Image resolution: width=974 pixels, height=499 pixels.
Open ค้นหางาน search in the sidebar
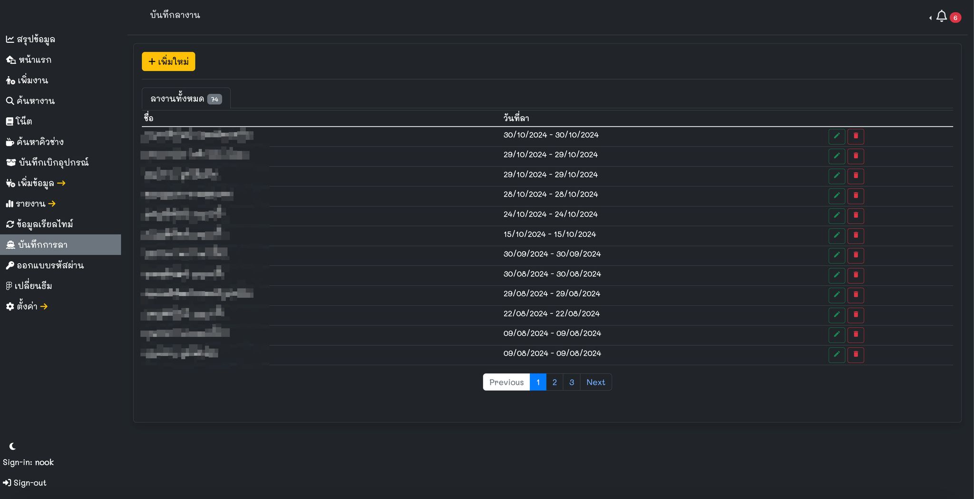[x=31, y=101]
